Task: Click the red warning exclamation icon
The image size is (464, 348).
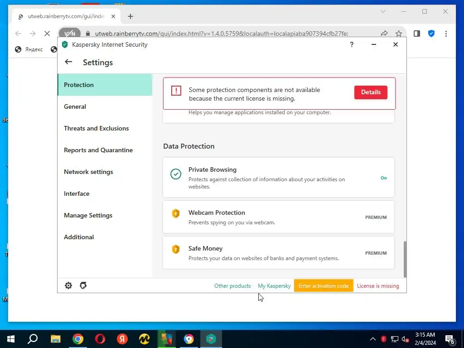Action: [x=176, y=91]
